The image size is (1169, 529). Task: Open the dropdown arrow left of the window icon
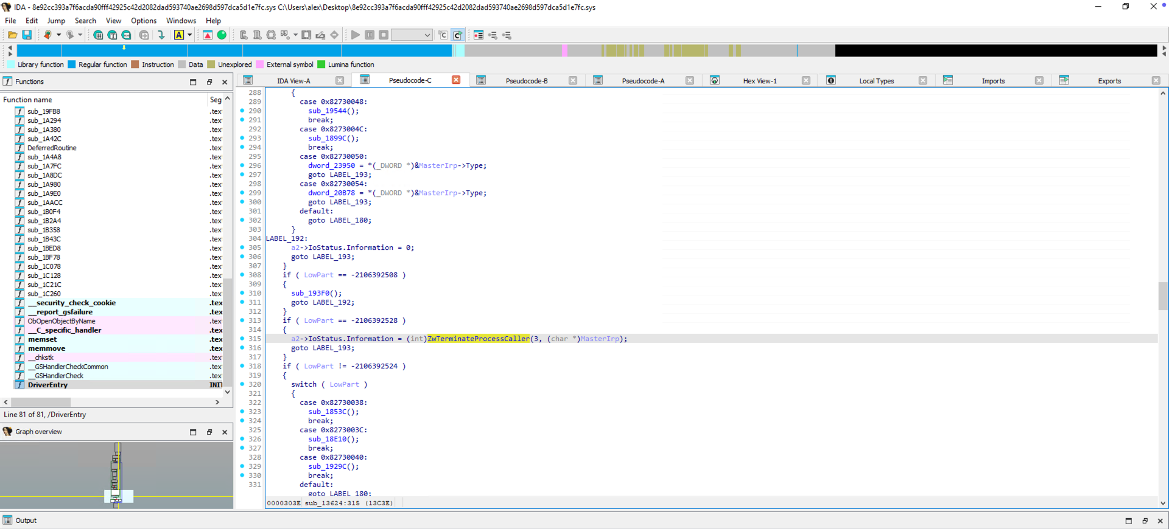[295, 35]
